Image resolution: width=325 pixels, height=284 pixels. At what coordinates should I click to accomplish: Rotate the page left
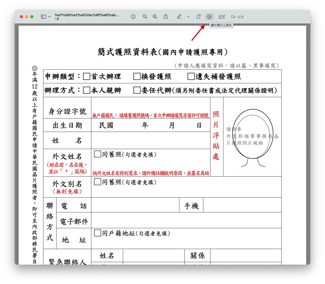[199, 17]
